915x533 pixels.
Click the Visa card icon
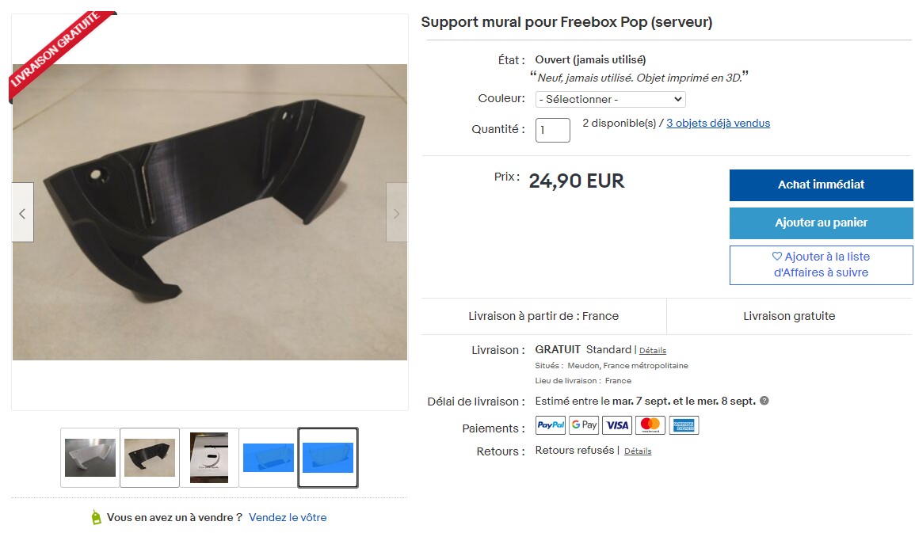pos(617,425)
